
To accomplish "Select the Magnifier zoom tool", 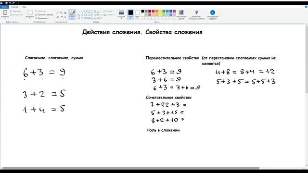I will pyautogui.click(x=65, y=17).
